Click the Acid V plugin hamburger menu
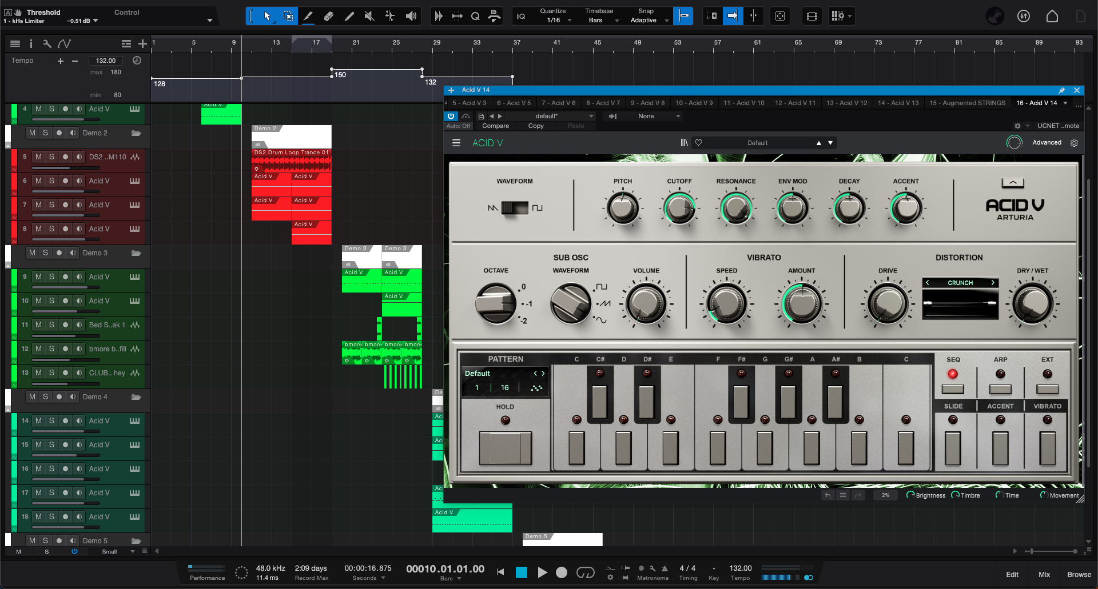The height and width of the screenshot is (589, 1098). click(456, 143)
